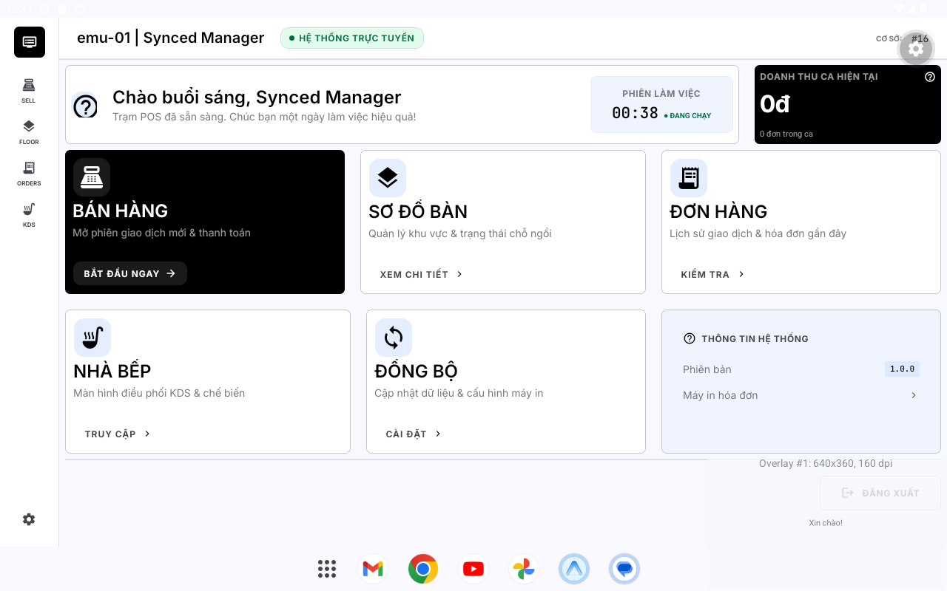Viewport: 947px width, 591px height.
Task: Click the ĐANG CHẠY running status label
Action: click(x=687, y=116)
